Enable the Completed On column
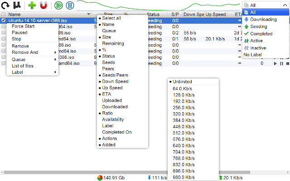This screenshot has width=290, height=181. (x=122, y=132)
